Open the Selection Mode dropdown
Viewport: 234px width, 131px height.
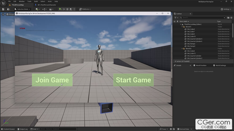22,9
